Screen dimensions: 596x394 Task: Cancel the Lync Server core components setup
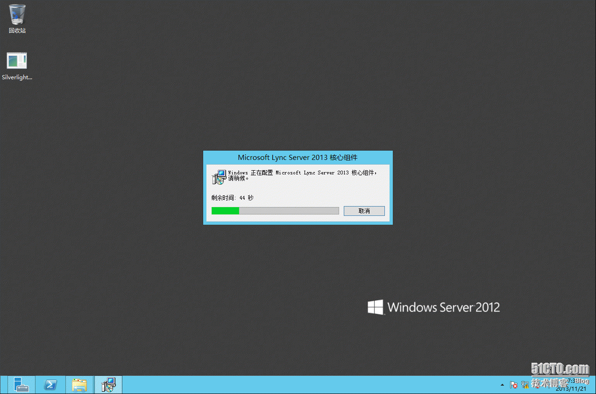click(364, 211)
